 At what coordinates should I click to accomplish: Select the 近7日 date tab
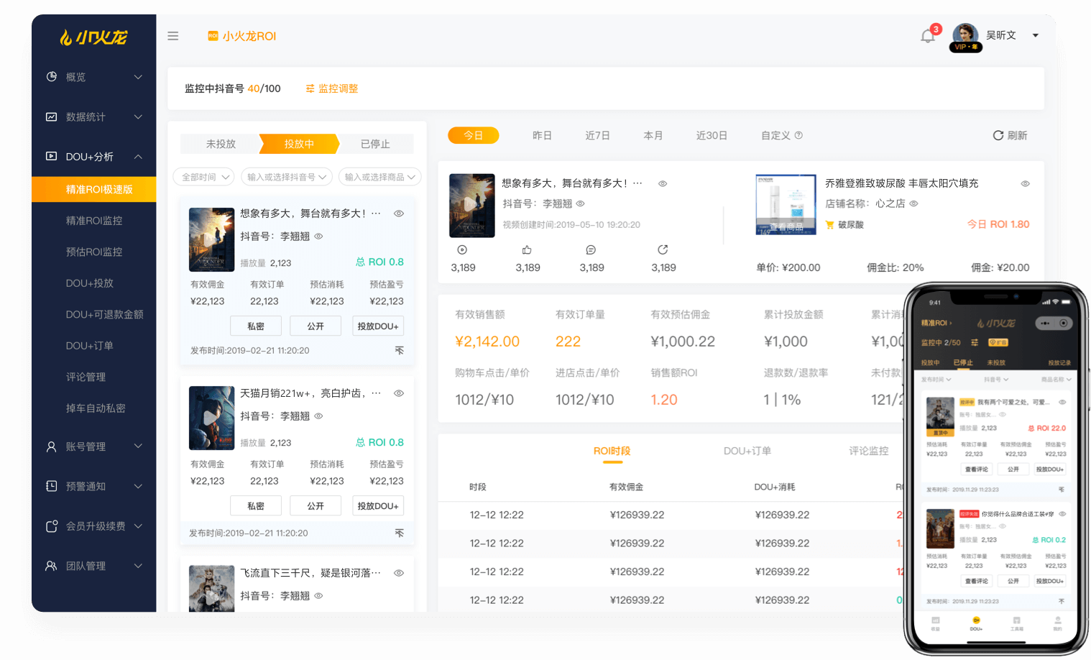(597, 135)
